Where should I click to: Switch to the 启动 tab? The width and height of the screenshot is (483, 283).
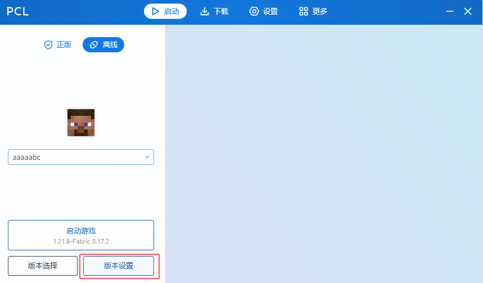pyautogui.click(x=165, y=11)
